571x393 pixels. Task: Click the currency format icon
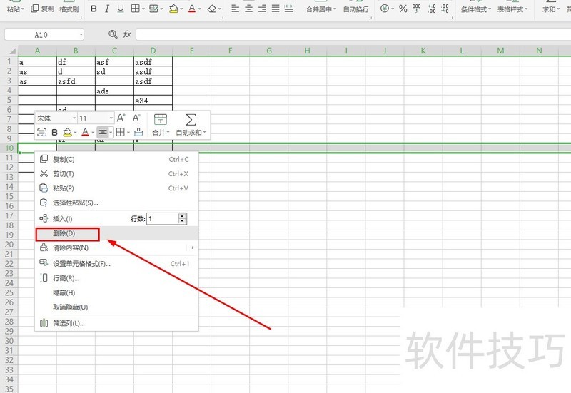[385, 9]
